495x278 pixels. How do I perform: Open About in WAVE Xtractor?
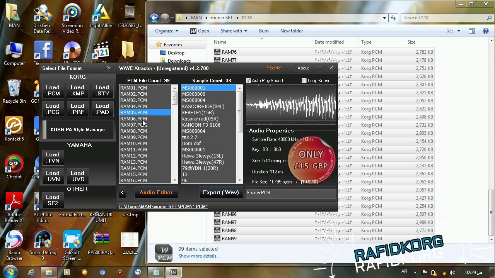(x=303, y=68)
